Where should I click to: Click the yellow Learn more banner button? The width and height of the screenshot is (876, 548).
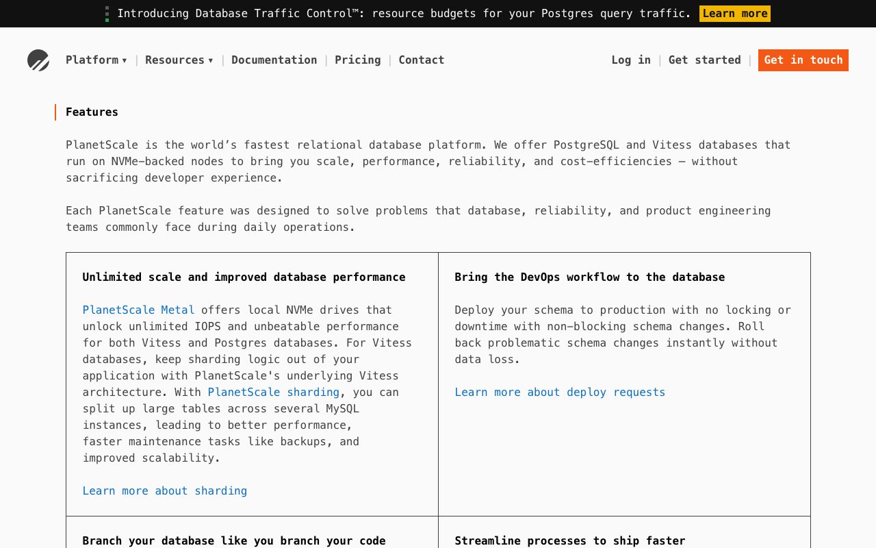click(735, 14)
